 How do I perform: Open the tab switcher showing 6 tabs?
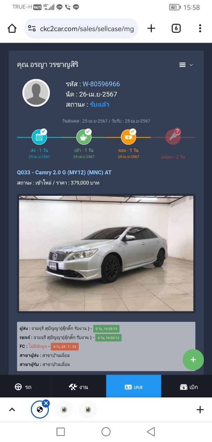click(x=176, y=28)
